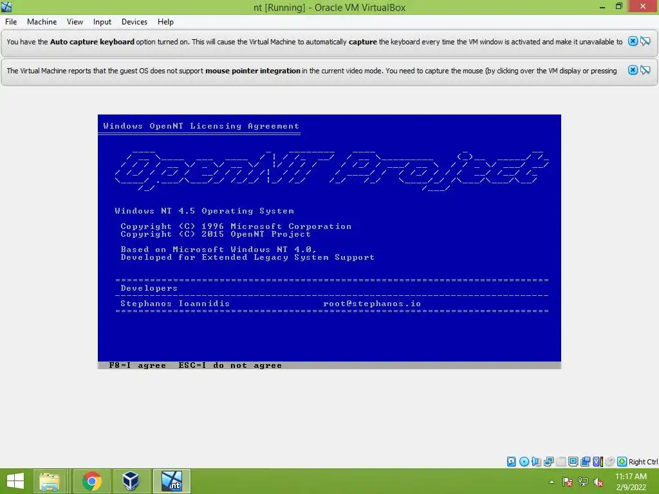Open File Explorer from taskbar
The image size is (659, 494).
pyautogui.click(x=50, y=481)
